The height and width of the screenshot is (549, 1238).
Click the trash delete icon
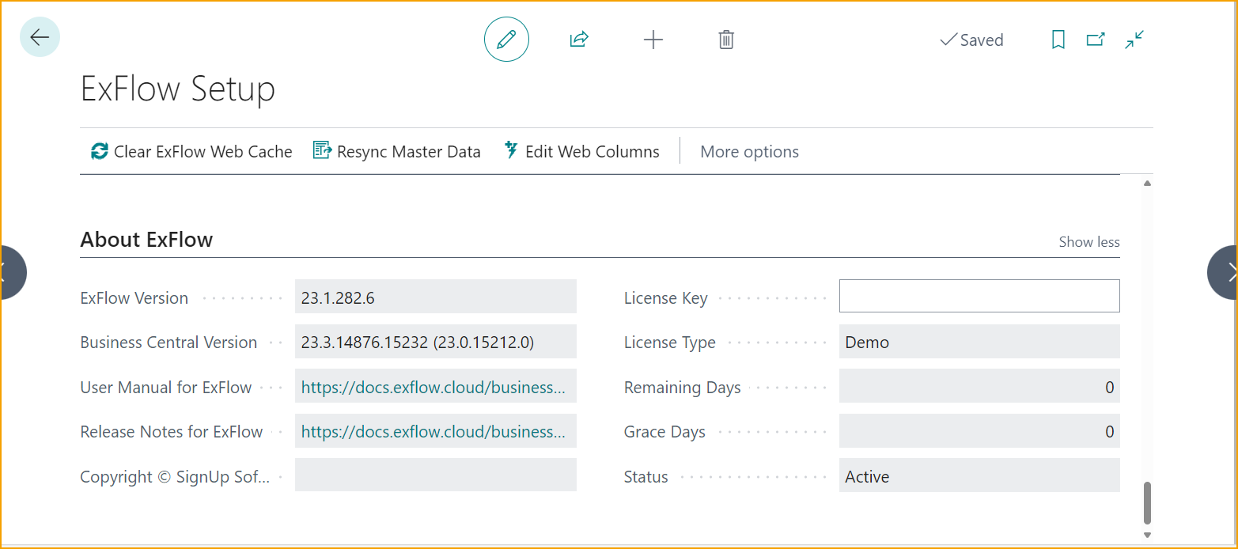click(x=726, y=40)
